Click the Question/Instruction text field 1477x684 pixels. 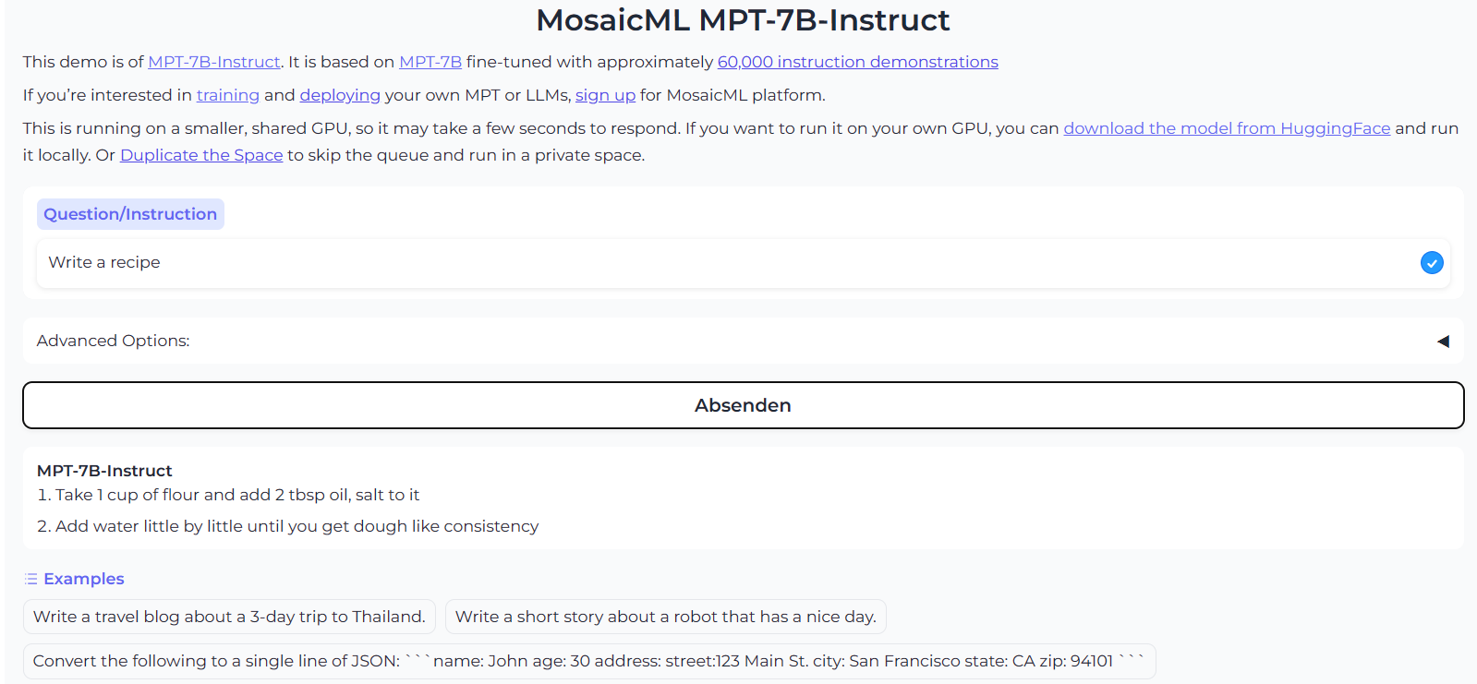[x=720, y=263]
